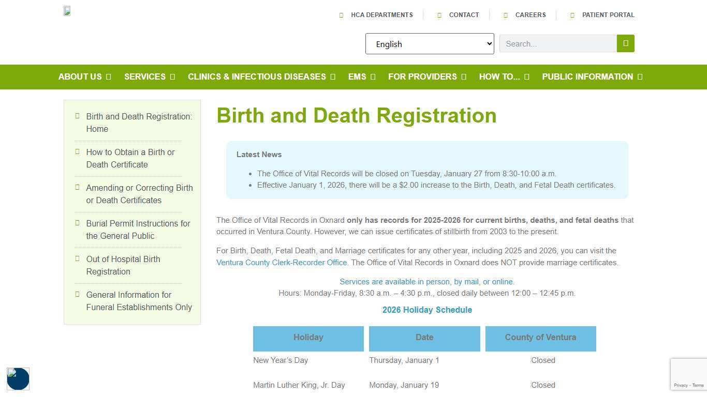The width and height of the screenshot is (707, 397).
Task: Open the English language selector
Action: (x=429, y=43)
